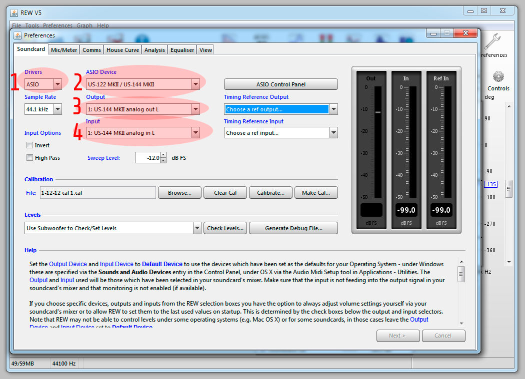This screenshot has height=379, width=525.
Task: Click the REW V5 Java title bar icon
Action: click(14, 13)
